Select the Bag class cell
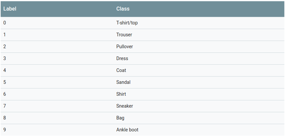285x137 pixels. (x=120, y=118)
